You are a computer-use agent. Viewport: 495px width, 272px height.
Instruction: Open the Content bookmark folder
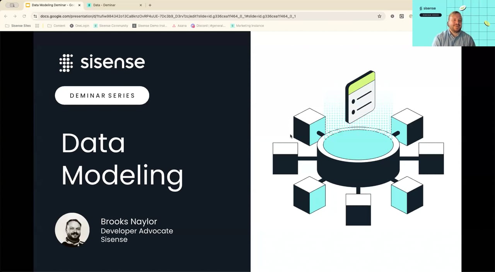pyautogui.click(x=56, y=25)
